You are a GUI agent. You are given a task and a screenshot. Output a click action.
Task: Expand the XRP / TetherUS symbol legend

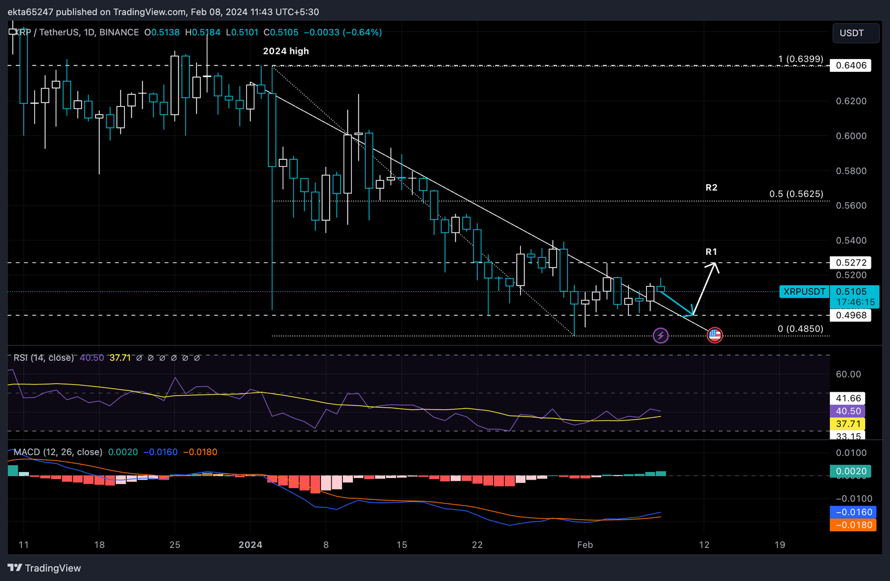[x=48, y=32]
